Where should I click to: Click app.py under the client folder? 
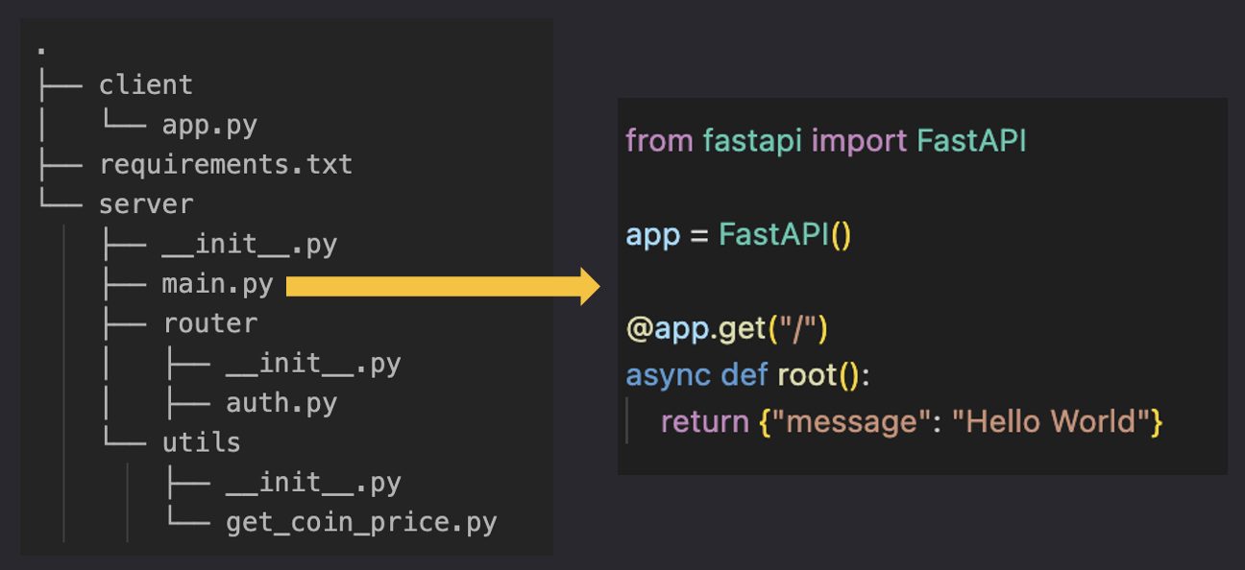pos(209,125)
